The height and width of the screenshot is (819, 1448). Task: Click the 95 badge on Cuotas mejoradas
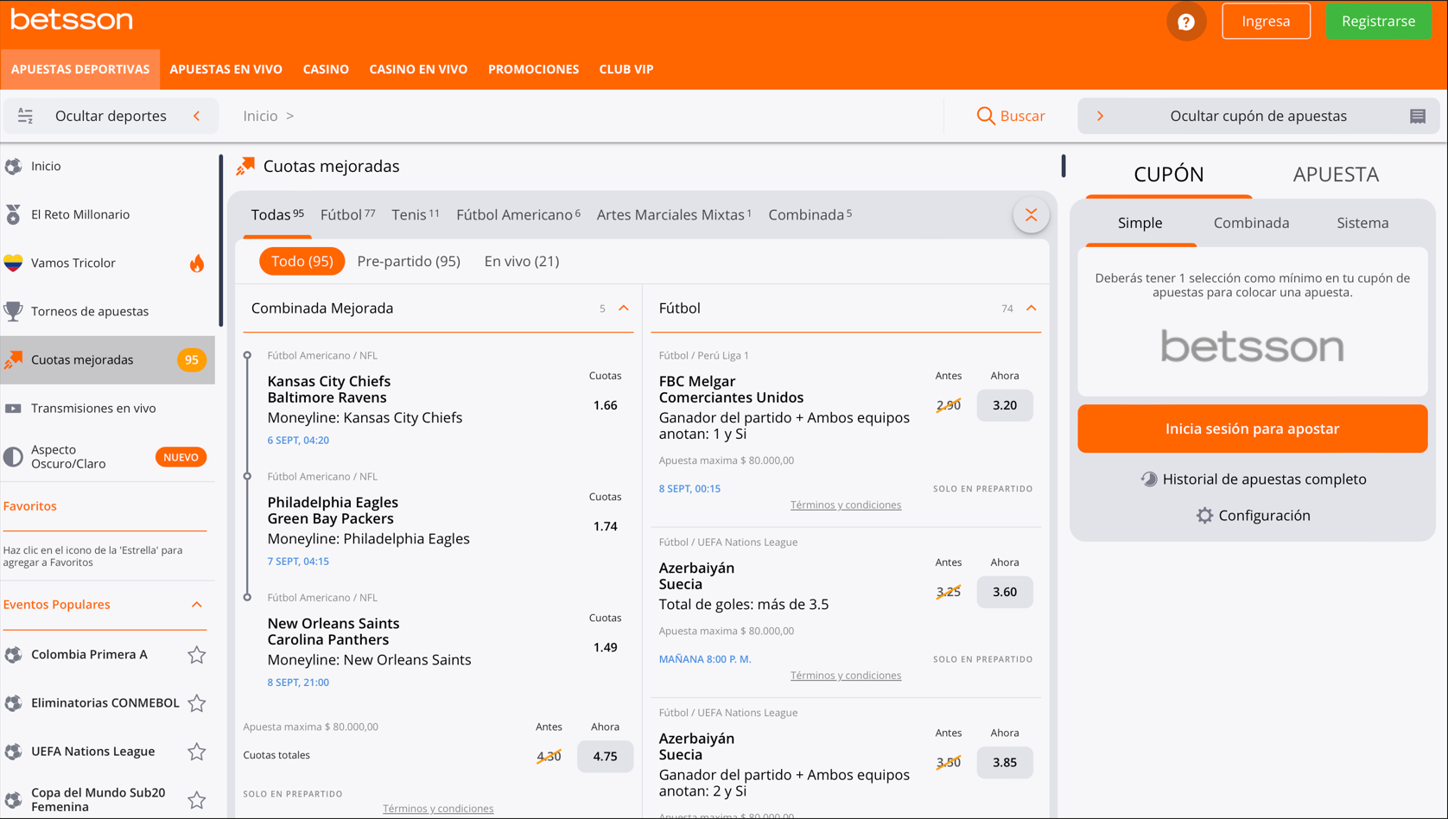(x=191, y=359)
